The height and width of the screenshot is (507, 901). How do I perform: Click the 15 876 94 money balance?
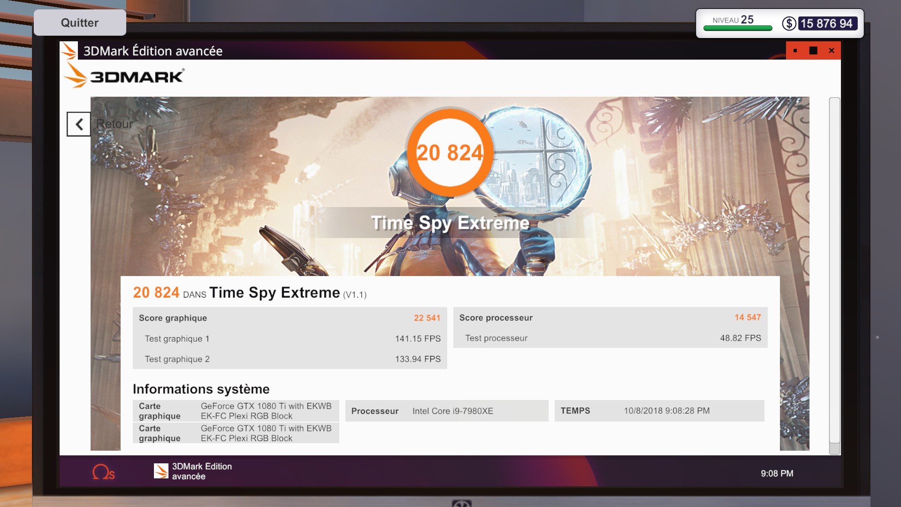click(827, 23)
